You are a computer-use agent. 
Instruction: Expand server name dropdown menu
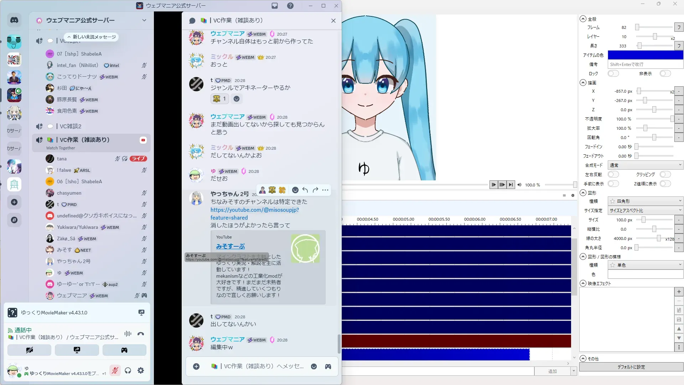pos(144,20)
